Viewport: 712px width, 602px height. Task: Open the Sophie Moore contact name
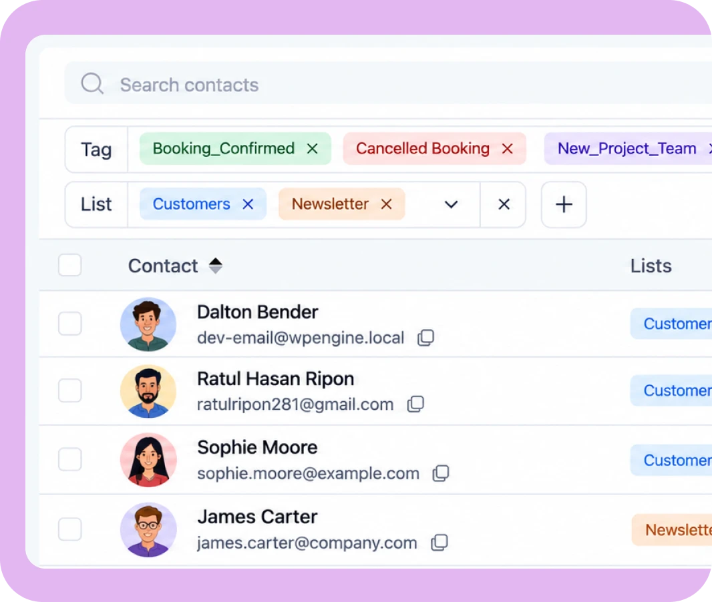click(x=257, y=447)
